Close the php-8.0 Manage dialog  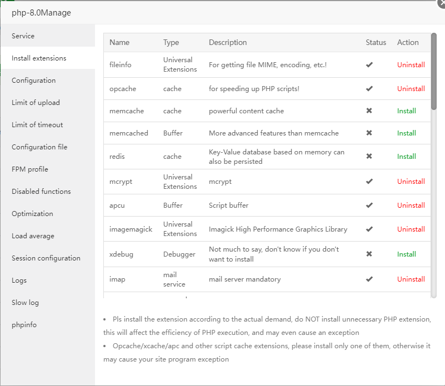441,3
